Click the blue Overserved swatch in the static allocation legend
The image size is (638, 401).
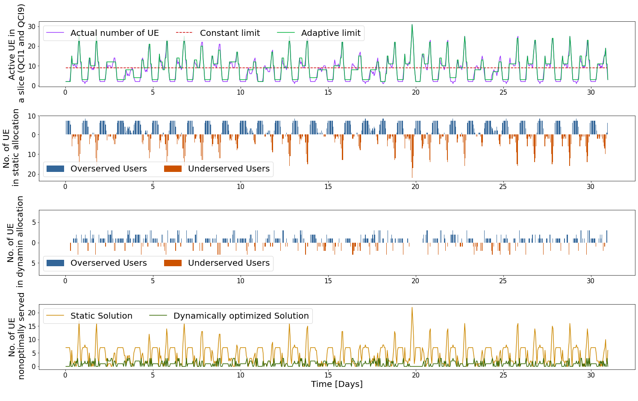55,169
